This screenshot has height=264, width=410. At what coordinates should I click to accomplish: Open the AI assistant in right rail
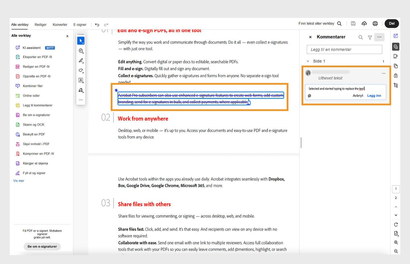coord(396,36)
